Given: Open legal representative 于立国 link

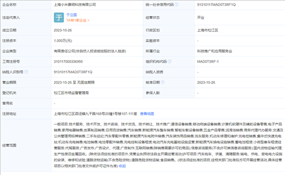Looking at the screenshot, I should tap(72, 15).
